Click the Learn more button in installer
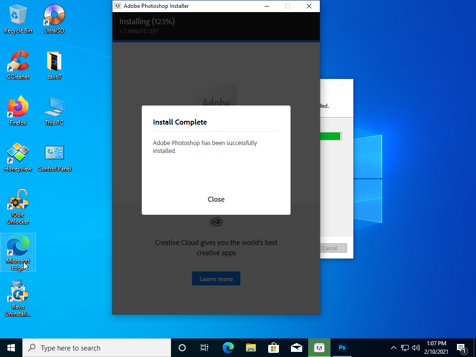Image resolution: width=476 pixels, height=357 pixels. (216, 279)
